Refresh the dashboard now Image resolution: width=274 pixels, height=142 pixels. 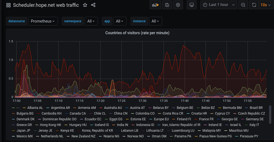tap(254, 5)
